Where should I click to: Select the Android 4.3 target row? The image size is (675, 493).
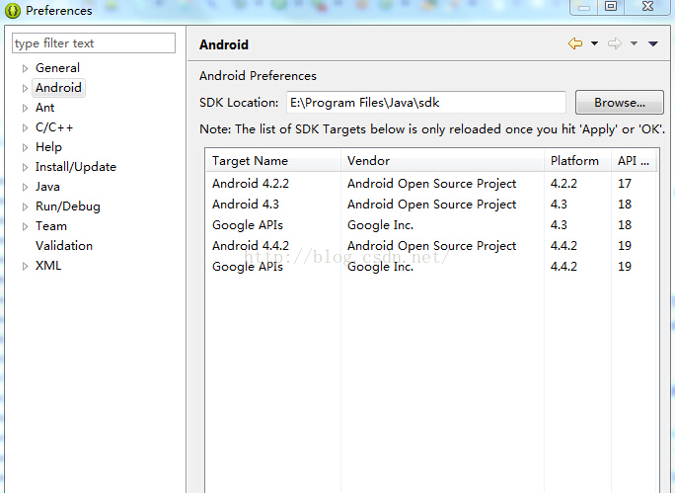pos(431,205)
